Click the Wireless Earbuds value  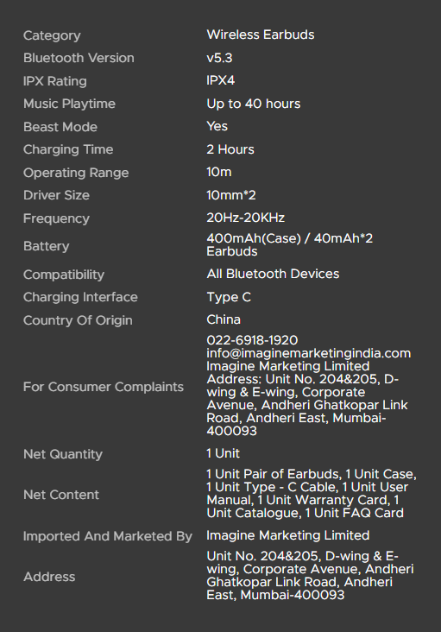tap(260, 35)
